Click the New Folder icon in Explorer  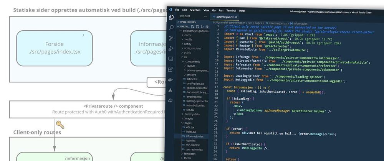click(198, 26)
